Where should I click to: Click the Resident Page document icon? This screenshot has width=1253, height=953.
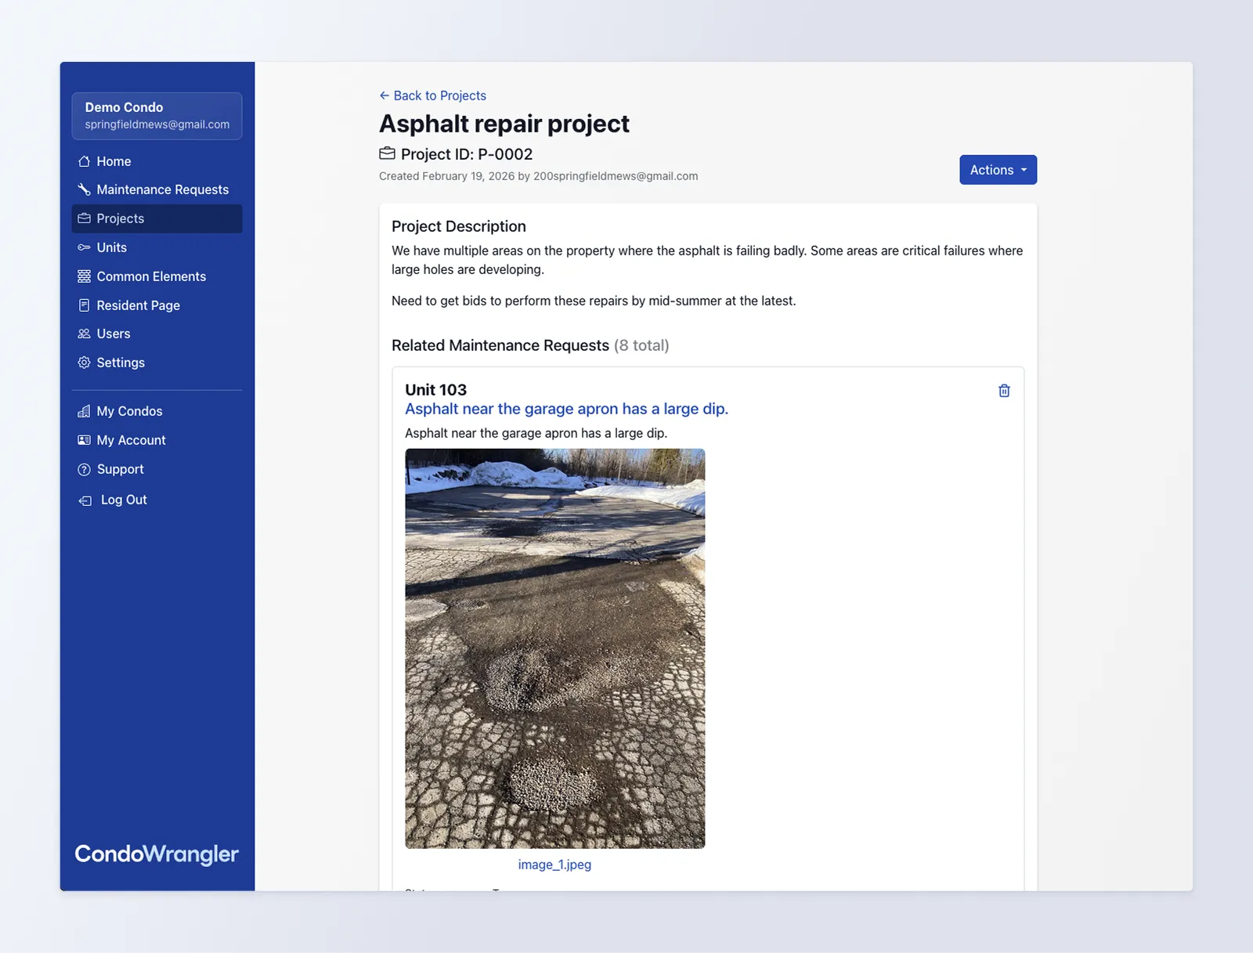coord(84,305)
